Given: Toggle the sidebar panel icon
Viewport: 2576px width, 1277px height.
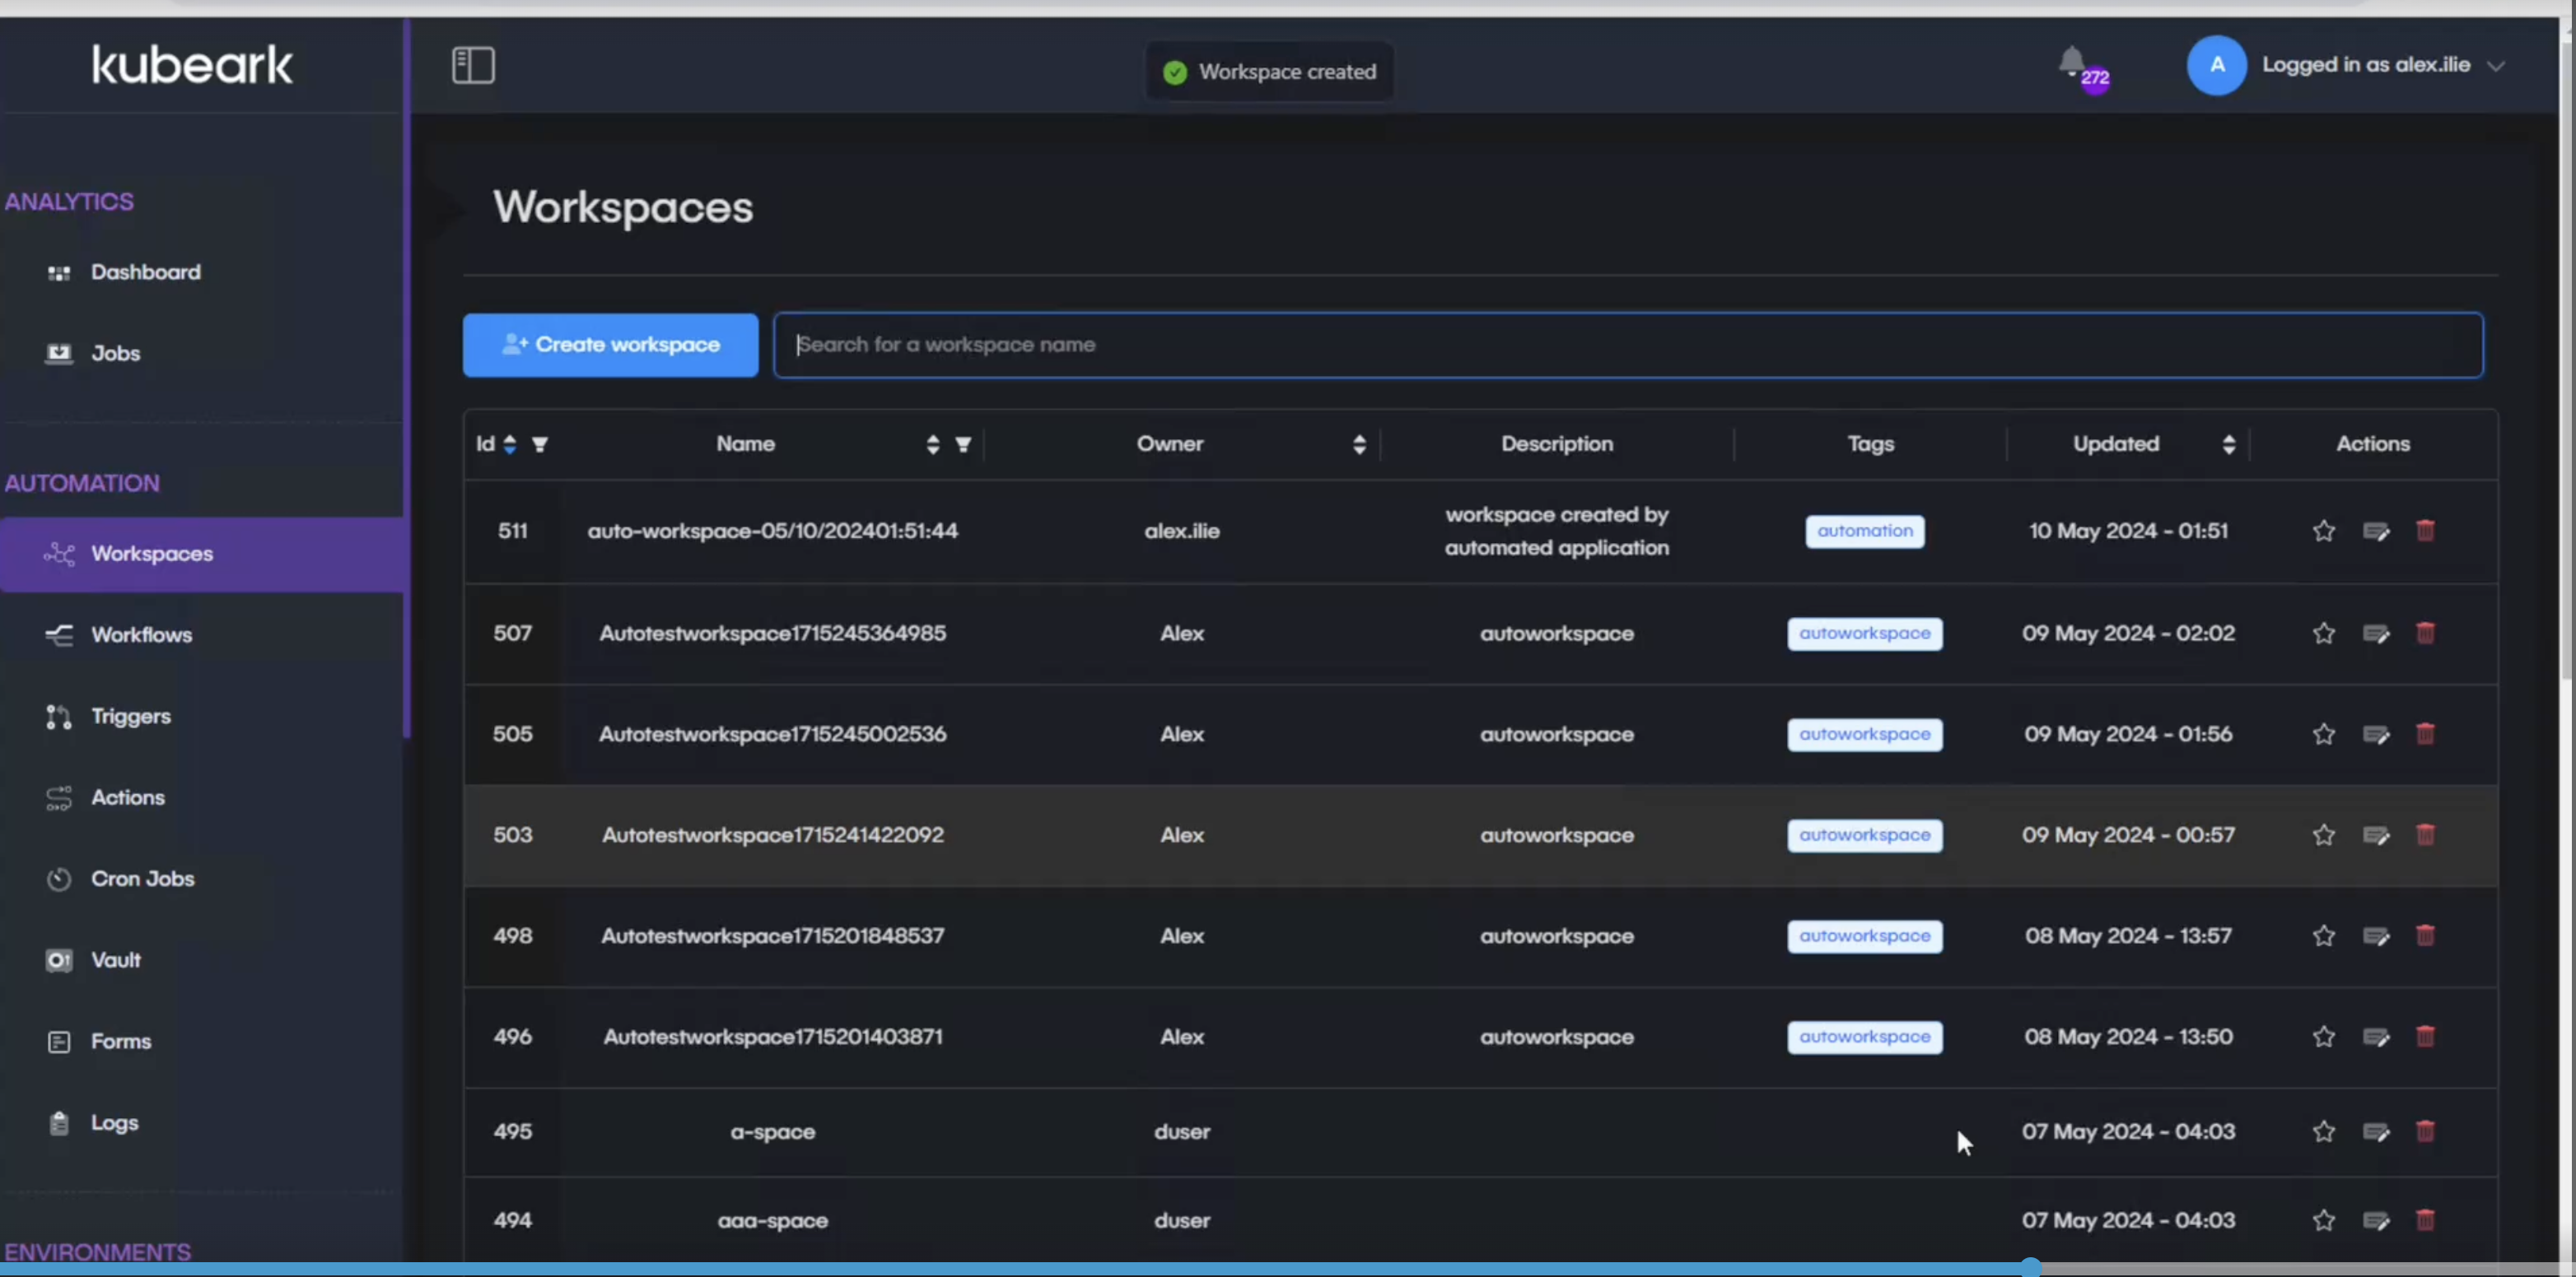Looking at the screenshot, I should pyautogui.click(x=473, y=66).
